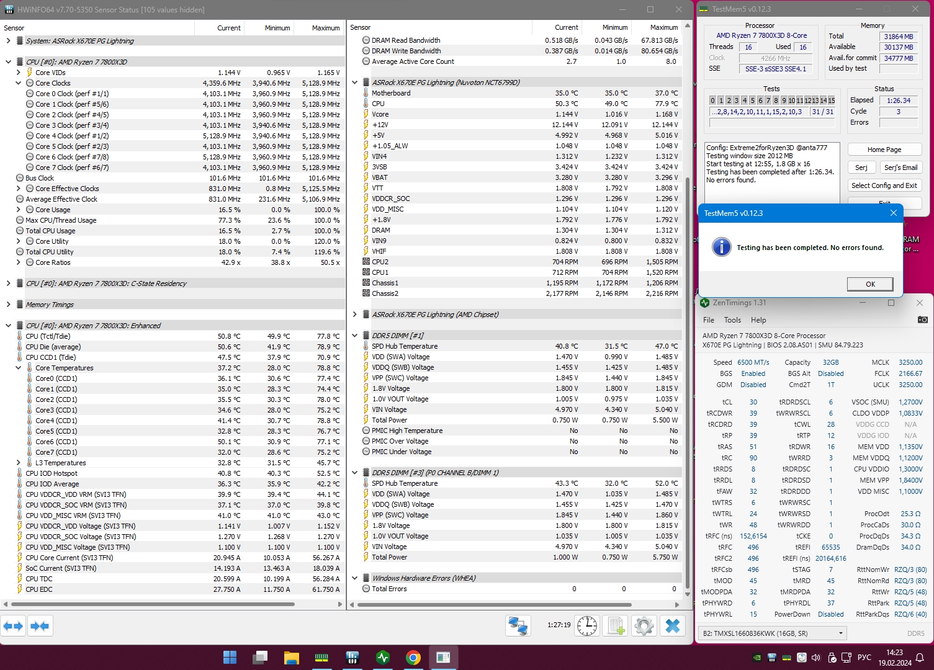
Task: Open Task View from the taskbar
Action: click(260, 657)
